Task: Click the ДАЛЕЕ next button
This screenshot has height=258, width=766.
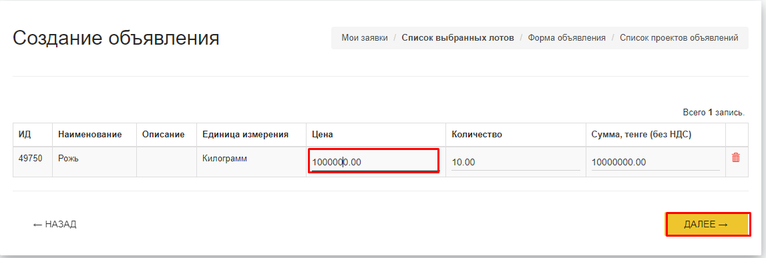Action: pyautogui.click(x=709, y=225)
